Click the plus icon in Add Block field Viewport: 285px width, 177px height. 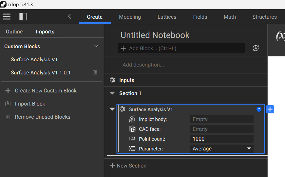123,49
